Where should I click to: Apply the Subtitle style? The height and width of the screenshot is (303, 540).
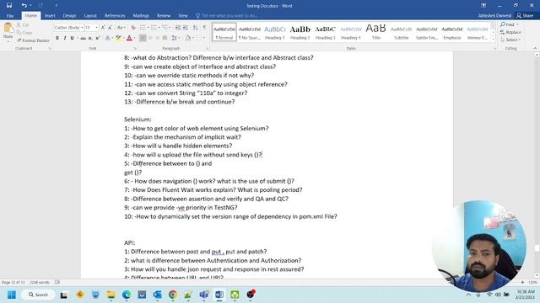(402, 32)
